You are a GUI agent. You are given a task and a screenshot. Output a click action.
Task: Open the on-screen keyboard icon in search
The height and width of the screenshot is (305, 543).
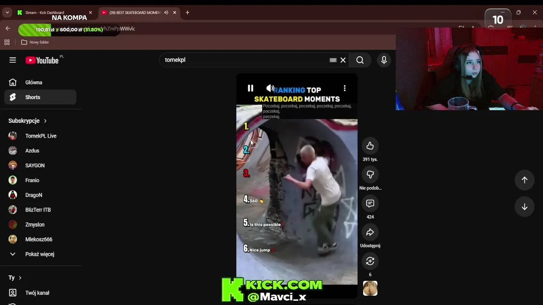click(333, 60)
